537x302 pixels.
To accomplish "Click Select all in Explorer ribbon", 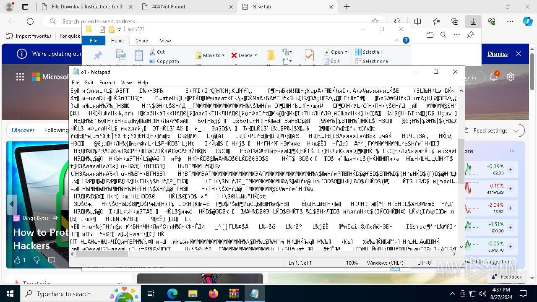I will coord(368,52).
